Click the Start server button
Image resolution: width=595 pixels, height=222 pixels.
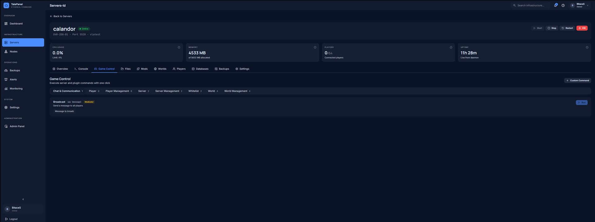pos(537,28)
